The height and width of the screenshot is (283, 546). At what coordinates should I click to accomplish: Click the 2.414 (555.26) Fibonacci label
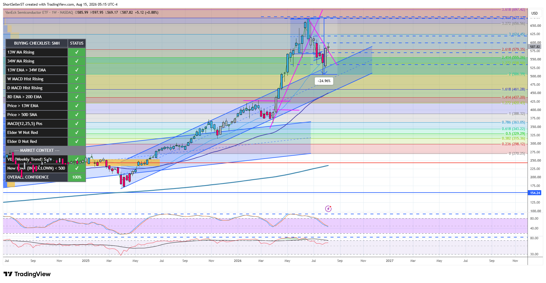click(514, 57)
